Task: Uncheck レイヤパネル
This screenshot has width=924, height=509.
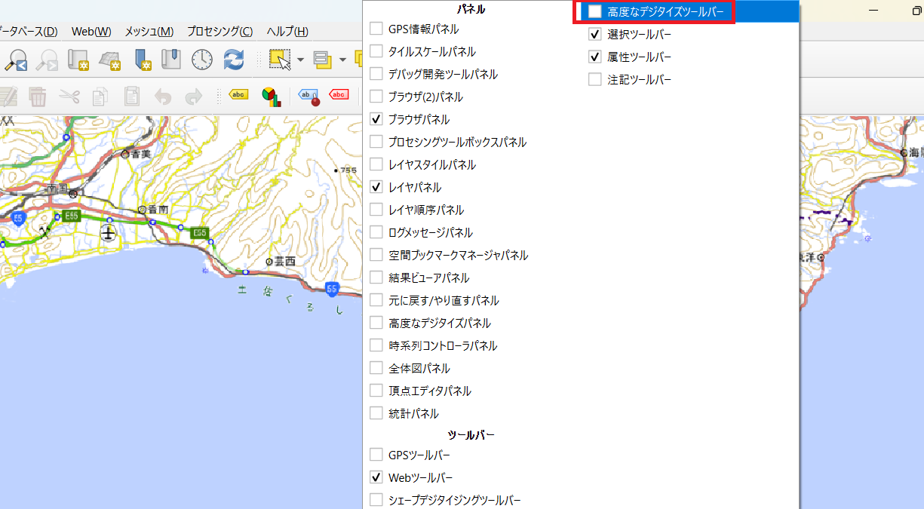Action: tap(376, 187)
